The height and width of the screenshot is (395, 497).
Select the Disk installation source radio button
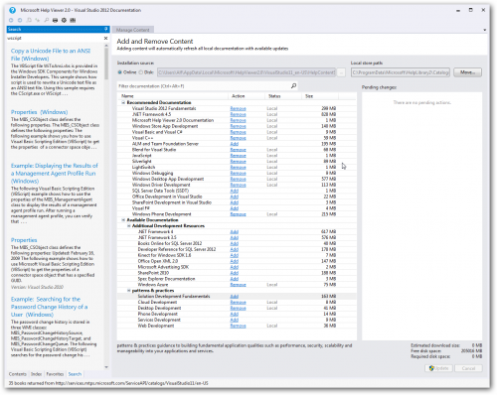click(x=140, y=72)
